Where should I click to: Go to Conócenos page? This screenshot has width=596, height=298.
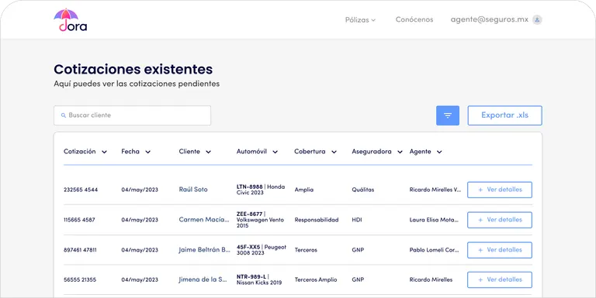414,19
